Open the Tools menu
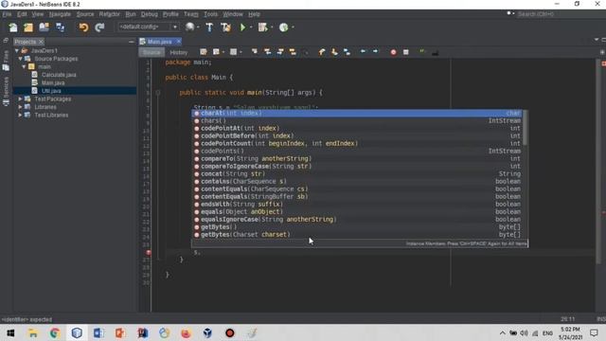606x341 pixels. point(210,14)
